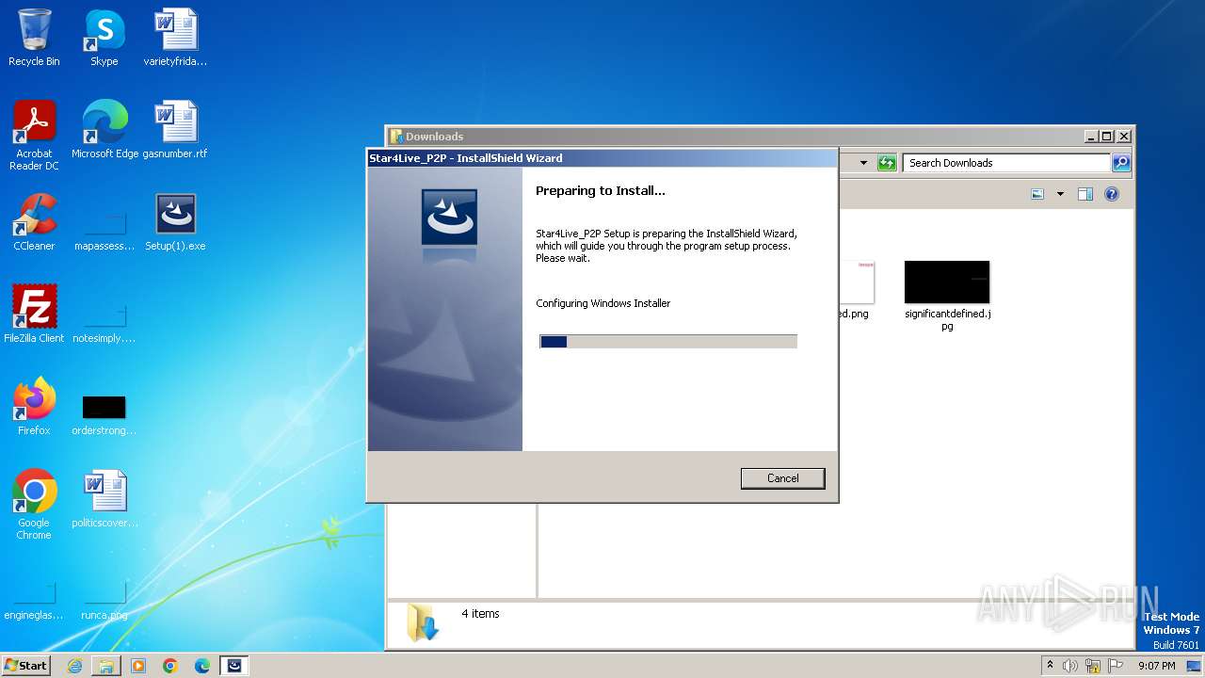Open the Recycle Bin desktop icon
The image size is (1205, 678).
[34, 38]
